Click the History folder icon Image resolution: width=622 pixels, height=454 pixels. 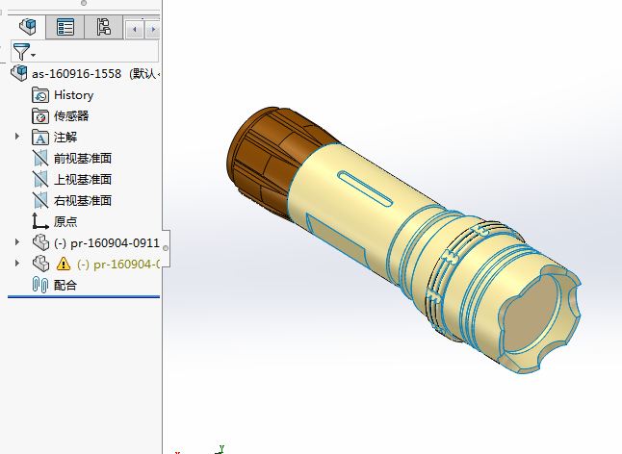click(x=39, y=95)
